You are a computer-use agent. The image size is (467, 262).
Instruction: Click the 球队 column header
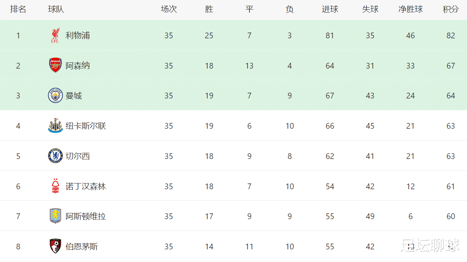click(56, 10)
